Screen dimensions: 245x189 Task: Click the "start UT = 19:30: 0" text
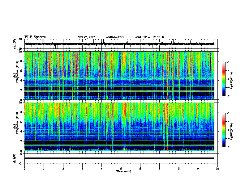point(149,37)
